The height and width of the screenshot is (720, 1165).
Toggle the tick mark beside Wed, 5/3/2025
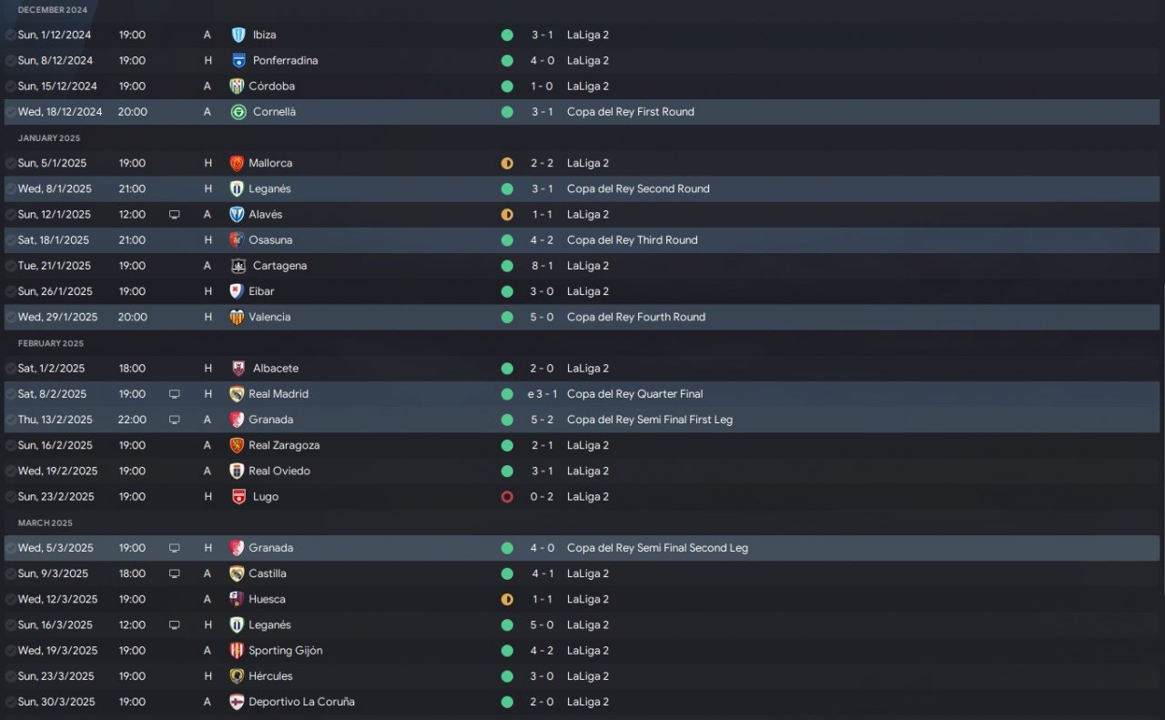pos(10,548)
